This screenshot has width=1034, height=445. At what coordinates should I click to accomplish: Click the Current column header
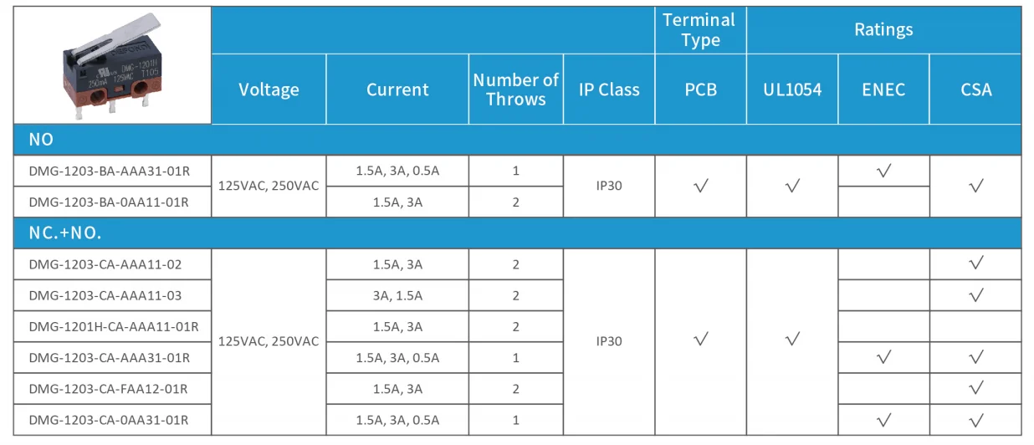pyautogui.click(x=397, y=90)
